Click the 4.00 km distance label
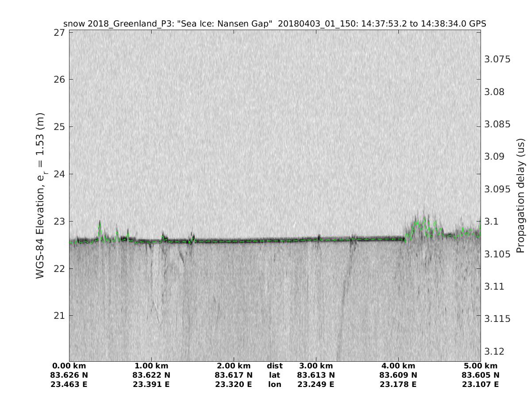The image size is (531, 398). 398,366
